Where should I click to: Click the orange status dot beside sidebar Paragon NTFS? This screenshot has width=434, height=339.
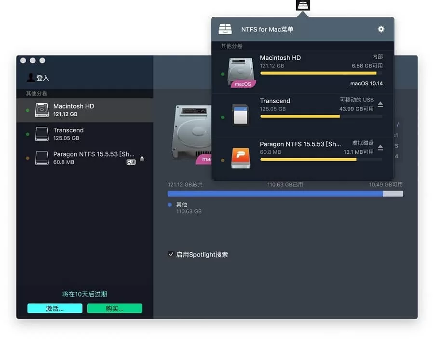(27, 158)
